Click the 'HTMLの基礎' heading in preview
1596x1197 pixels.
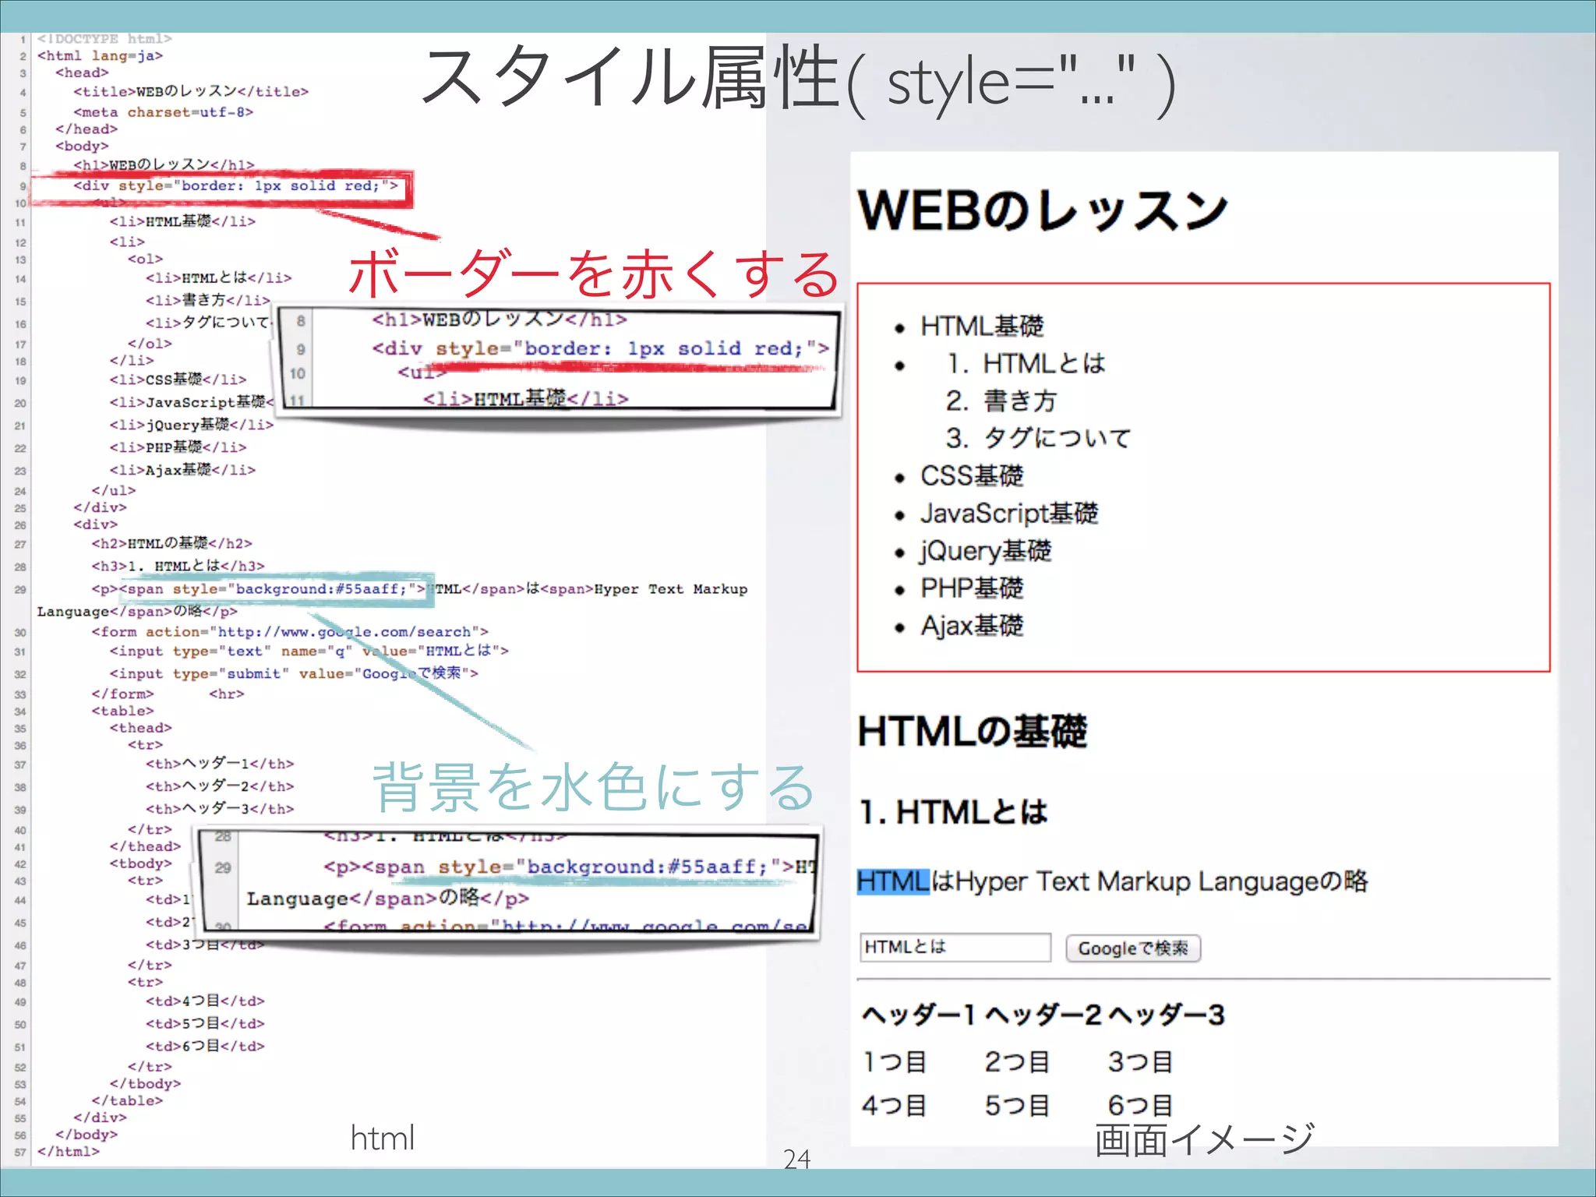[972, 731]
